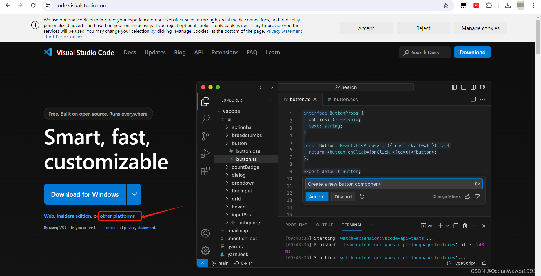Click the rerun refresh icon beside Discard
The image size is (541, 276).
coord(362,196)
